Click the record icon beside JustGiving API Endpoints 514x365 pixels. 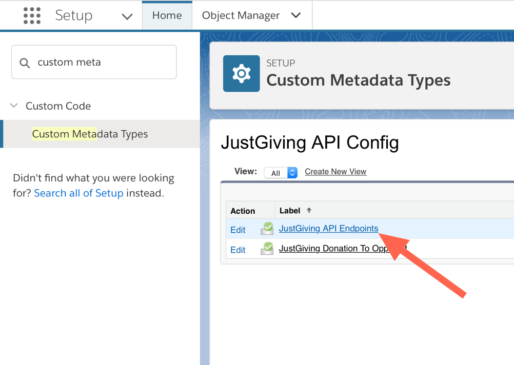click(267, 228)
